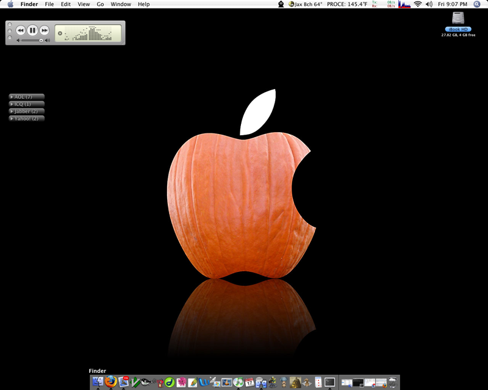Open the green Dreamweaver icon in Dock

[170, 382]
